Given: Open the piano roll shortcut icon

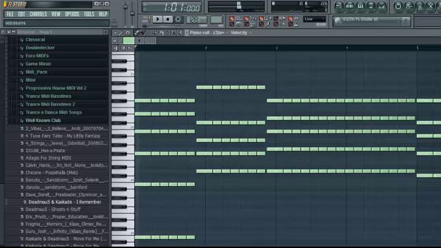Looking at the screenshot, I should (x=360, y=6).
